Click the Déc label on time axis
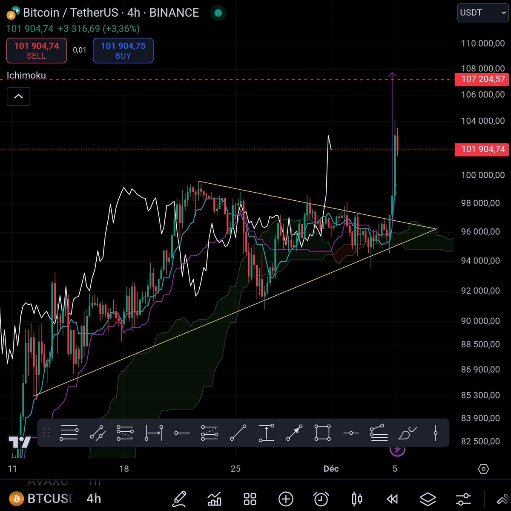 331,469
